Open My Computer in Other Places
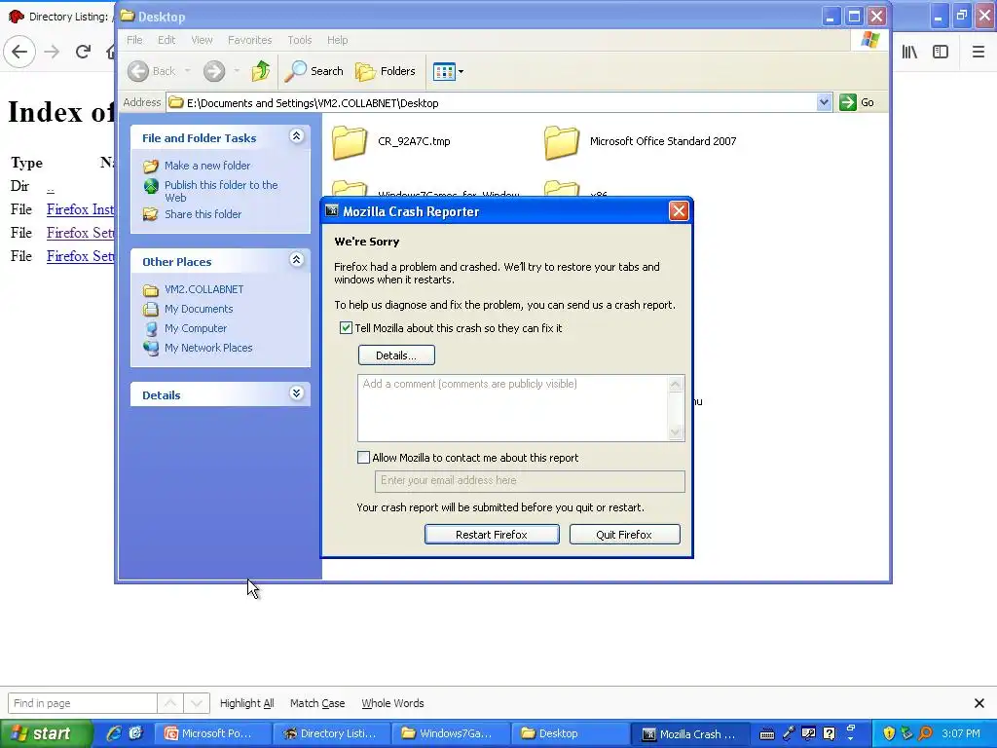This screenshot has height=748, width=997. (x=195, y=329)
